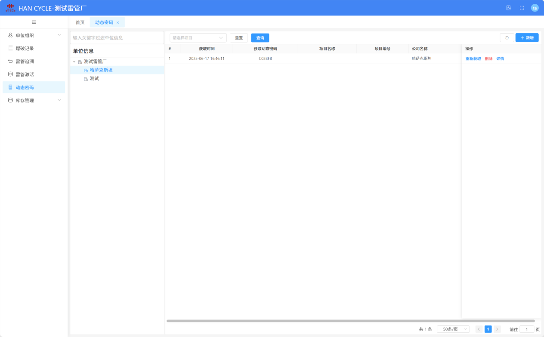
Task: Click the 雷管追溯 sidebar icon
Action: [x=10, y=61]
